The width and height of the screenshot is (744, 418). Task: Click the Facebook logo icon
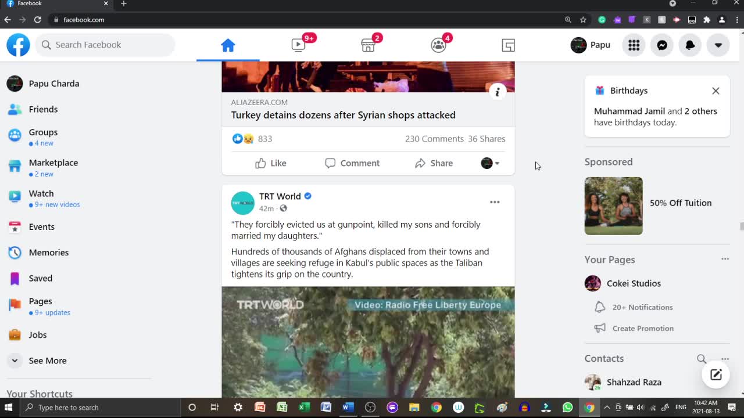pyautogui.click(x=18, y=45)
